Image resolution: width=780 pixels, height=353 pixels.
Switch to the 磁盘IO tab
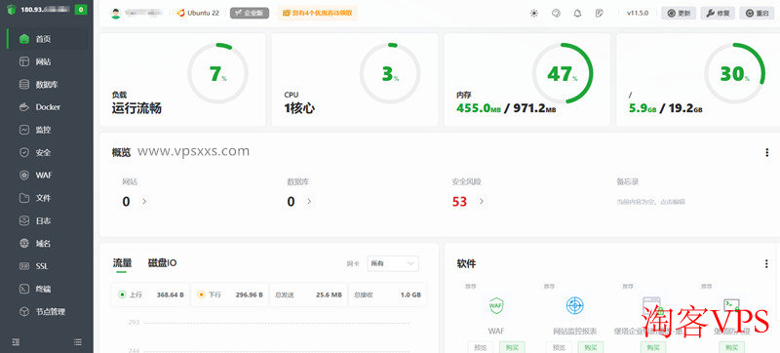tap(162, 263)
